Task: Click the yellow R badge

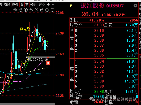Action: coord(71,6)
